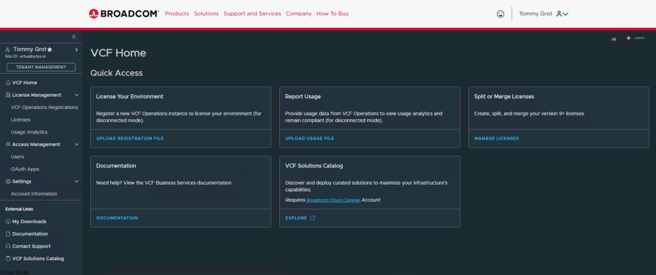Screen dimensions: 656x275
Task: Click the user profile icon beside Tommy Grot
Action: (559, 14)
